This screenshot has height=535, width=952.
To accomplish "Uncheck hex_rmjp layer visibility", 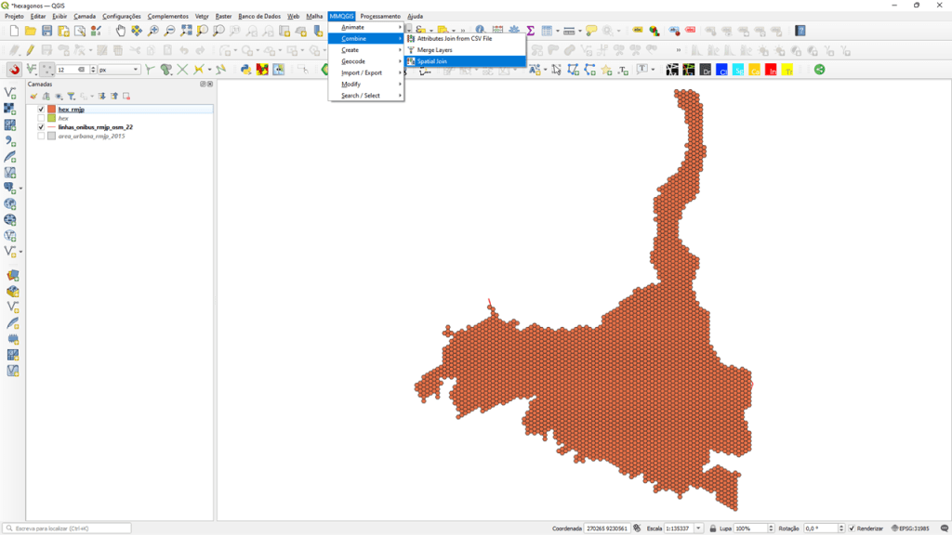I will [41, 110].
